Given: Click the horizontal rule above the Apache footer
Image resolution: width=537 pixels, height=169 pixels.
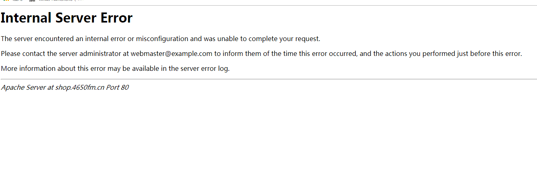Looking at the screenshot, I should click(268, 79).
